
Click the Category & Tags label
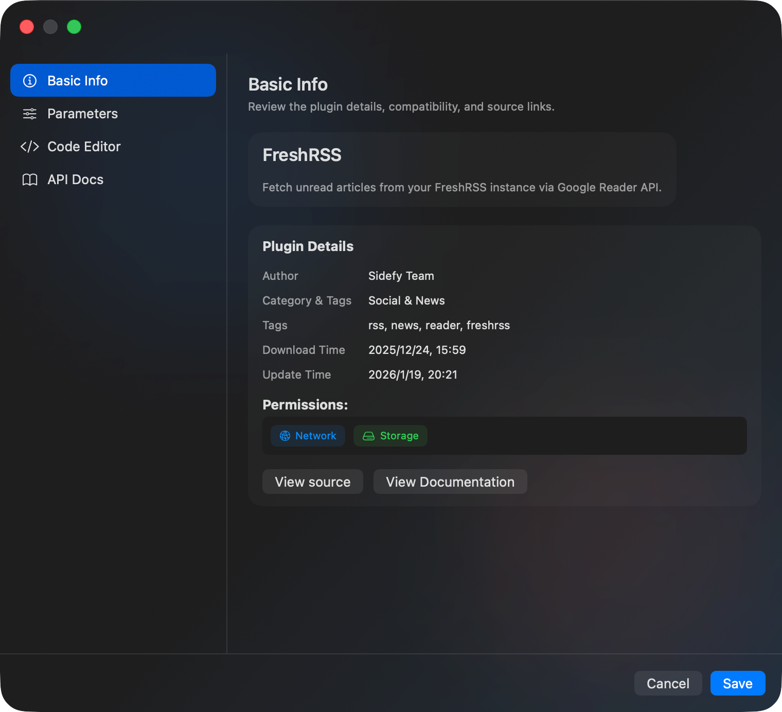[307, 300]
